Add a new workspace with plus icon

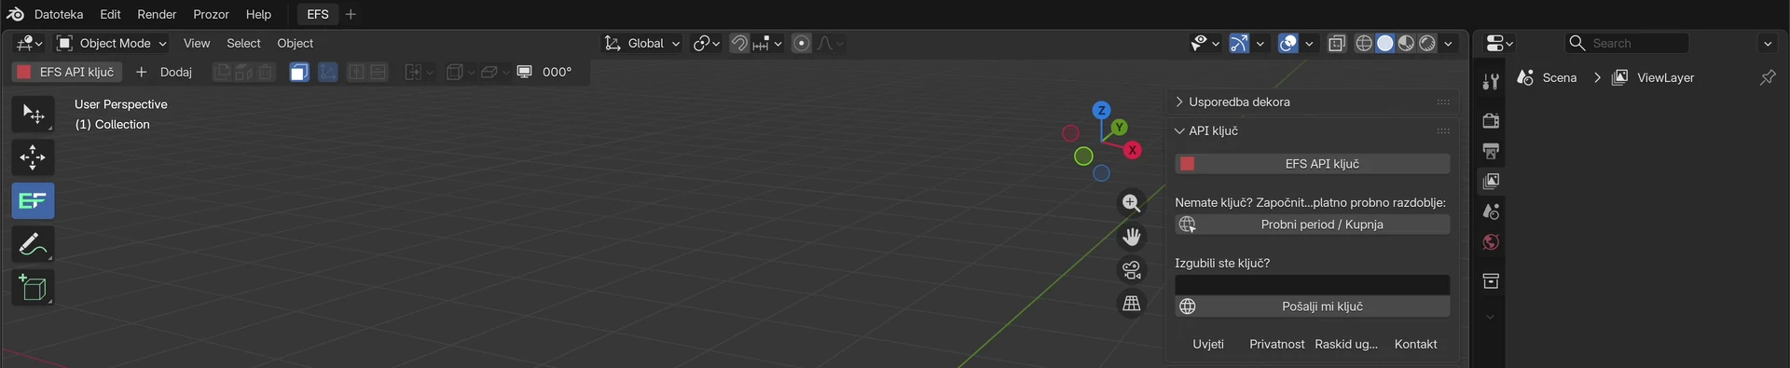point(351,14)
